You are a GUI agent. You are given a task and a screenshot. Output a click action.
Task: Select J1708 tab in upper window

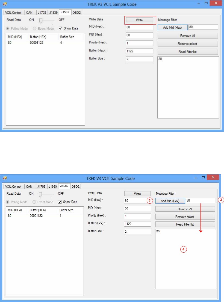tap(42, 13)
